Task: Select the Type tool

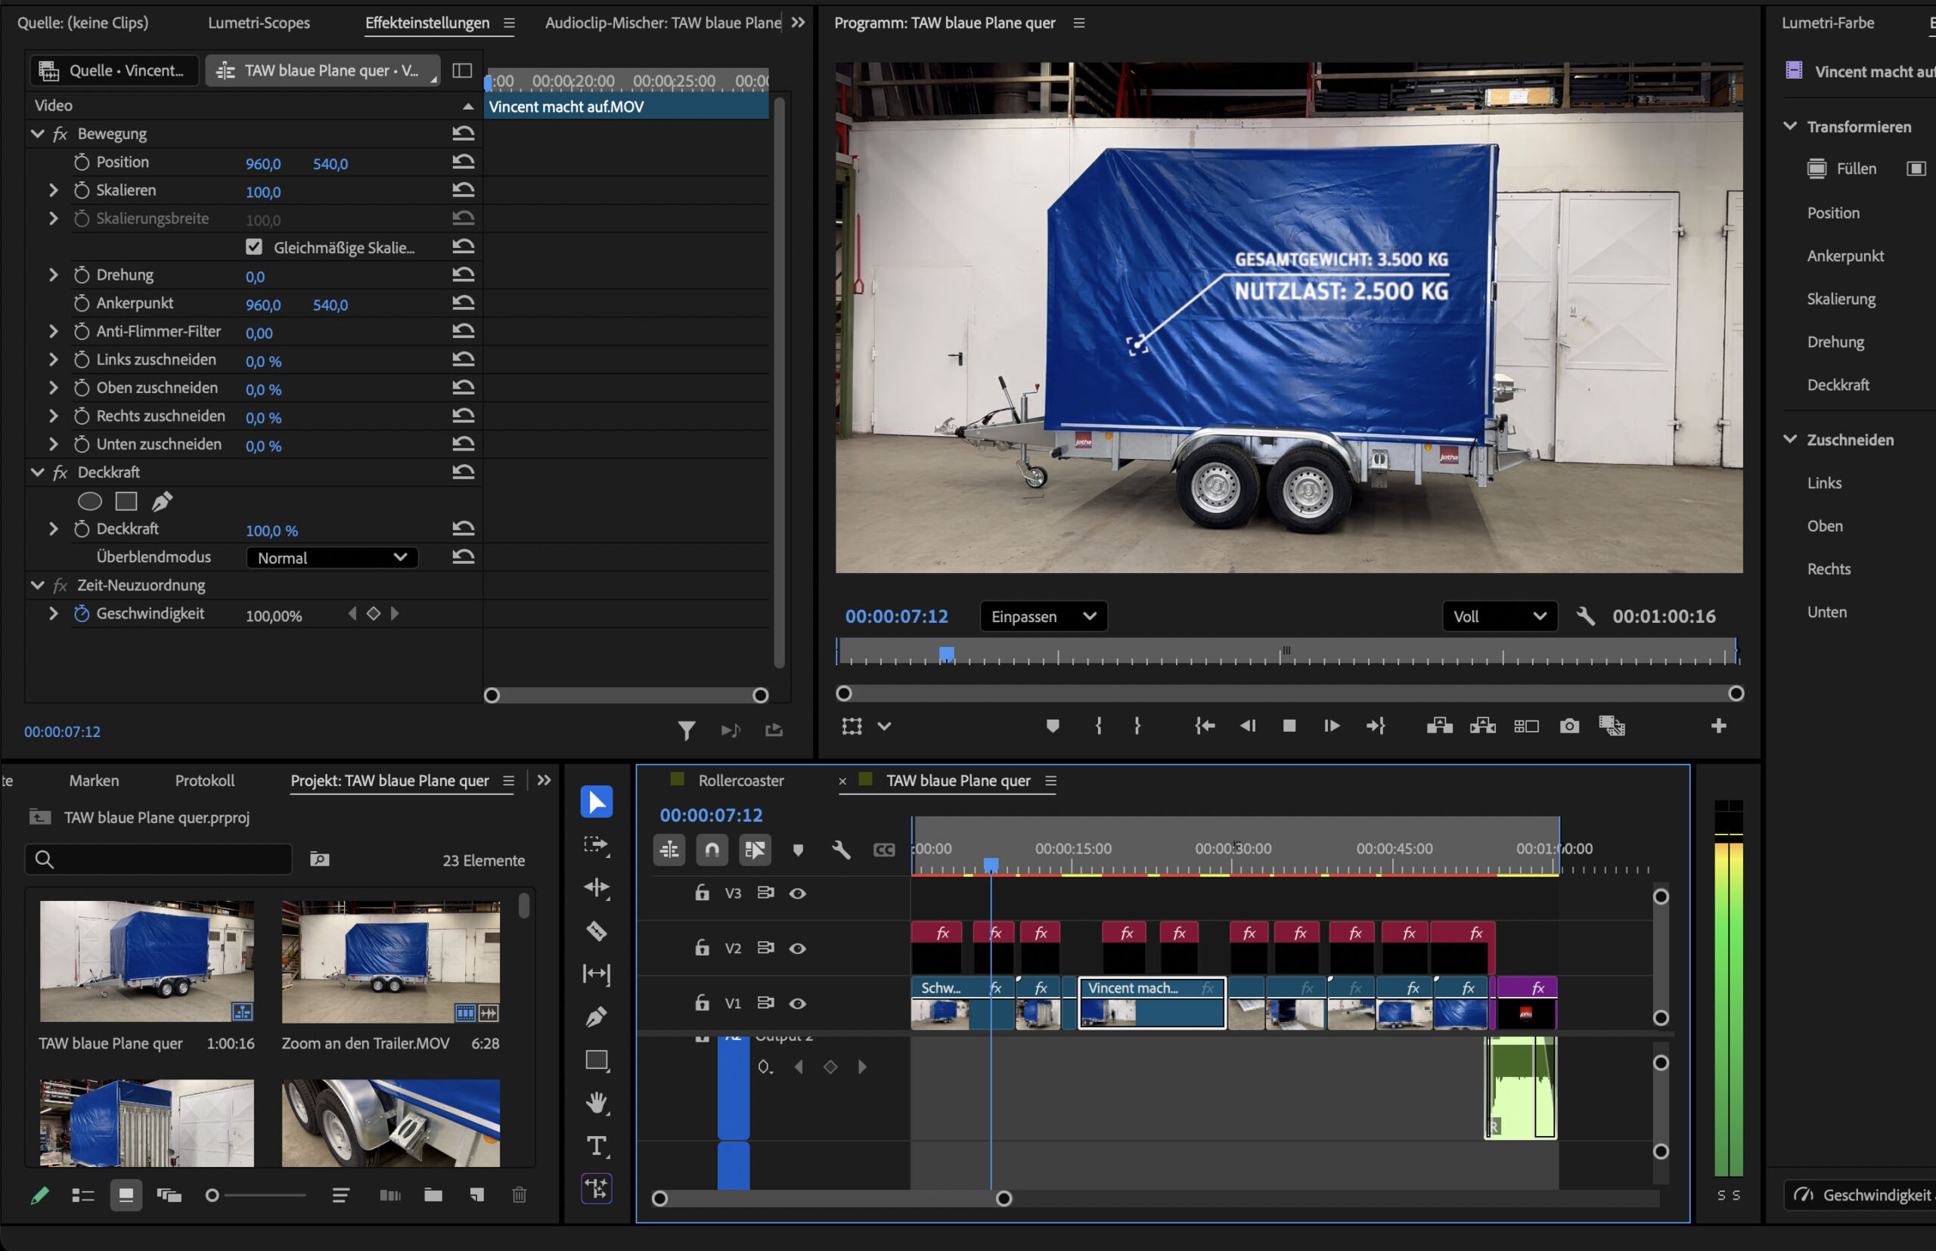Action: tap(597, 1145)
